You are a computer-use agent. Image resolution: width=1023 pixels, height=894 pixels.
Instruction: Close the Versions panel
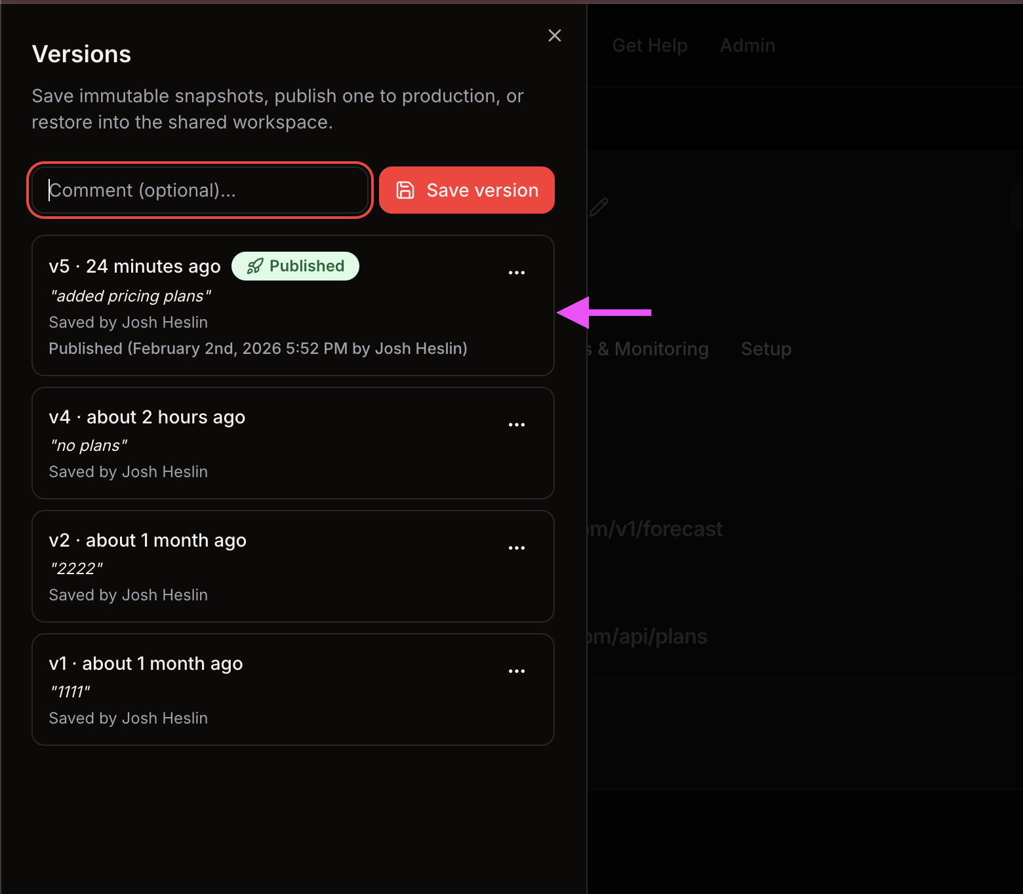pyautogui.click(x=554, y=35)
